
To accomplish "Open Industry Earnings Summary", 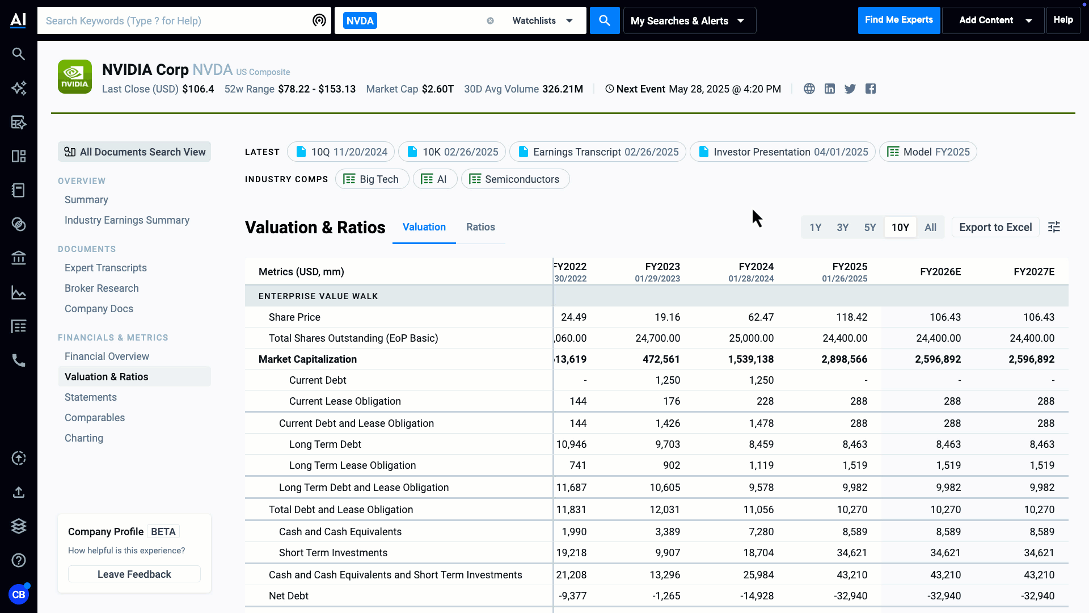I will [127, 220].
